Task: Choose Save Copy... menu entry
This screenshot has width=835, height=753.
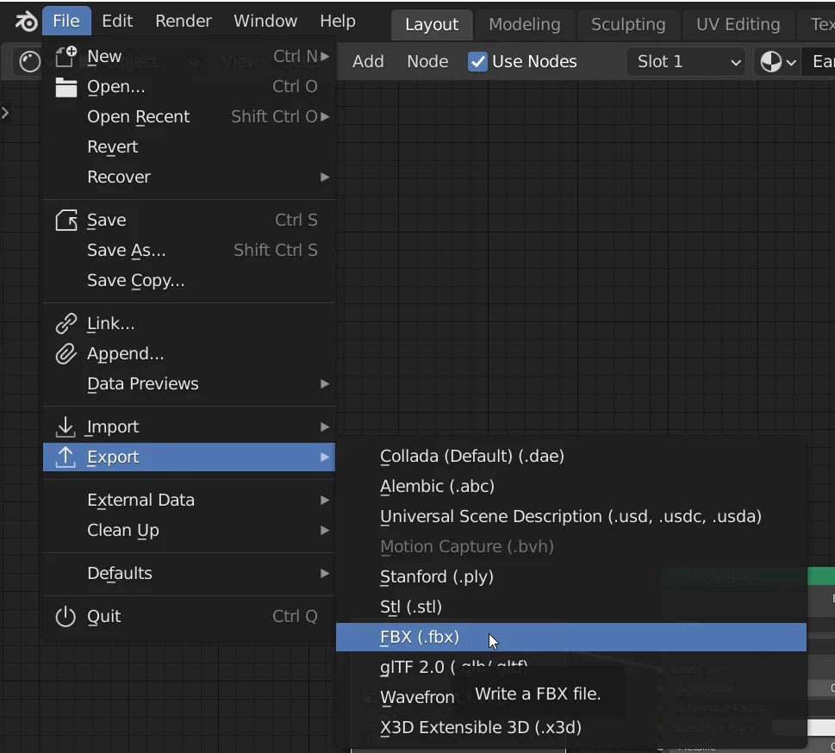Action: [189, 281]
